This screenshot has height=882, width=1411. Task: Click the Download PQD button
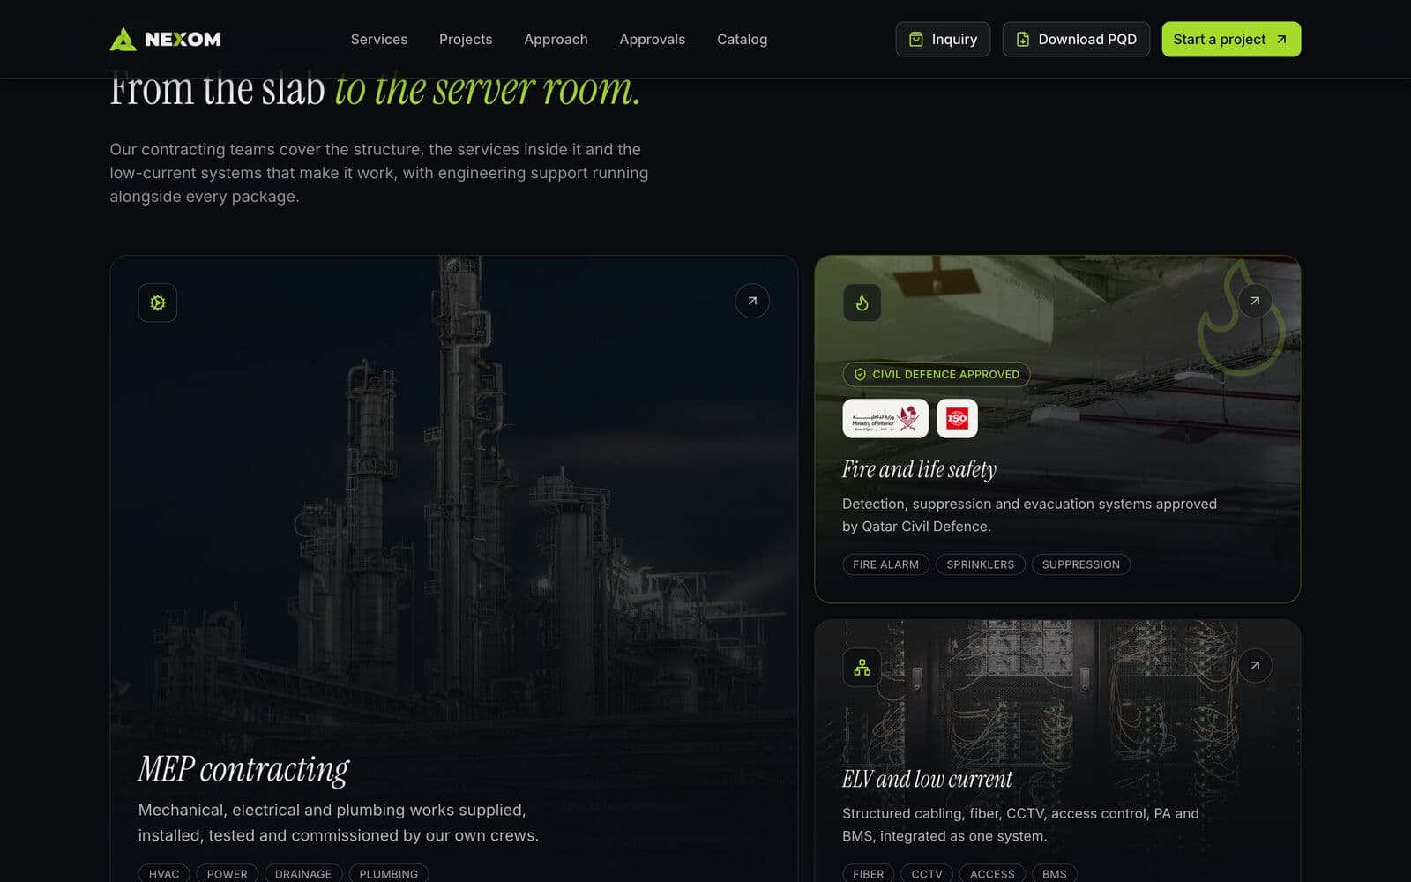[1076, 39]
